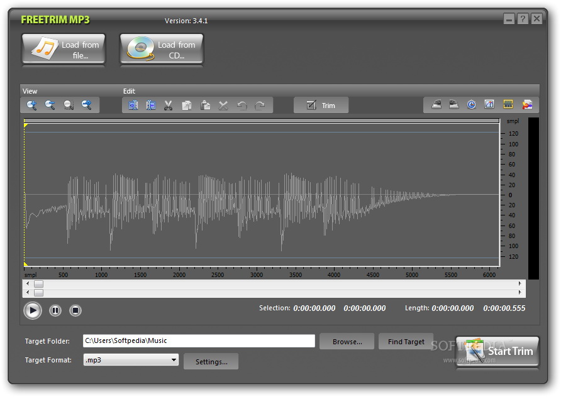Click the blue clock icon in right toolbar
The width and height of the screenshot is (561, 397).
tap(471, 105)
